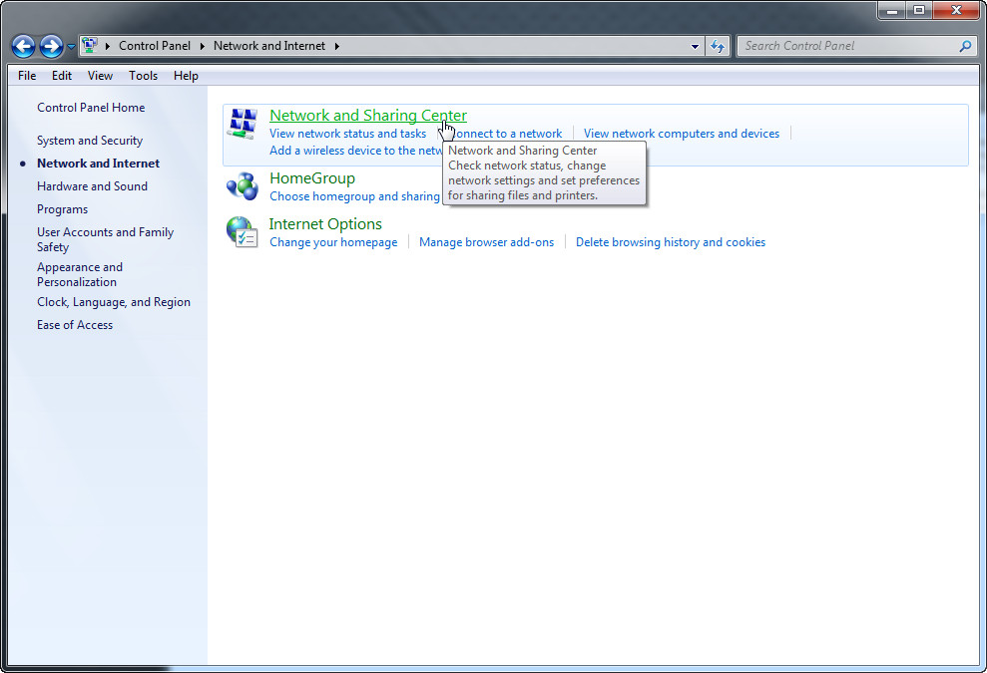Open the View menu
The image size is (987, 673).
pos(100,76)
